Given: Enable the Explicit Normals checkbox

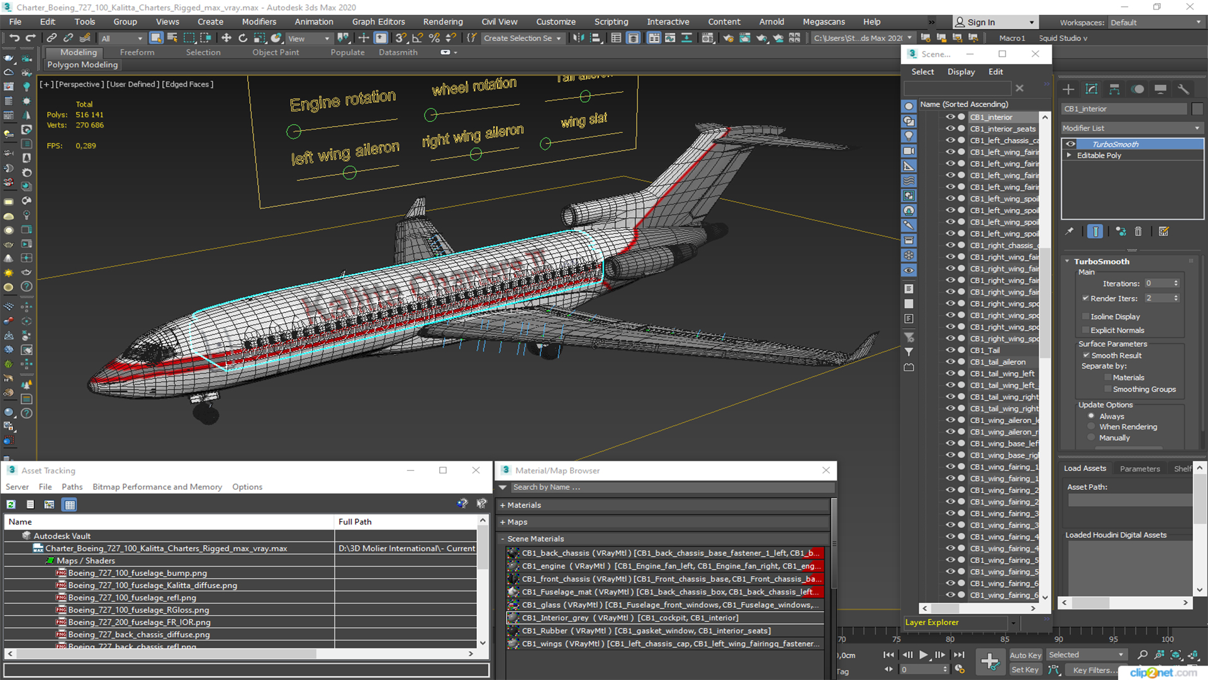Looking at the screenshot, I should (1085, 331).
